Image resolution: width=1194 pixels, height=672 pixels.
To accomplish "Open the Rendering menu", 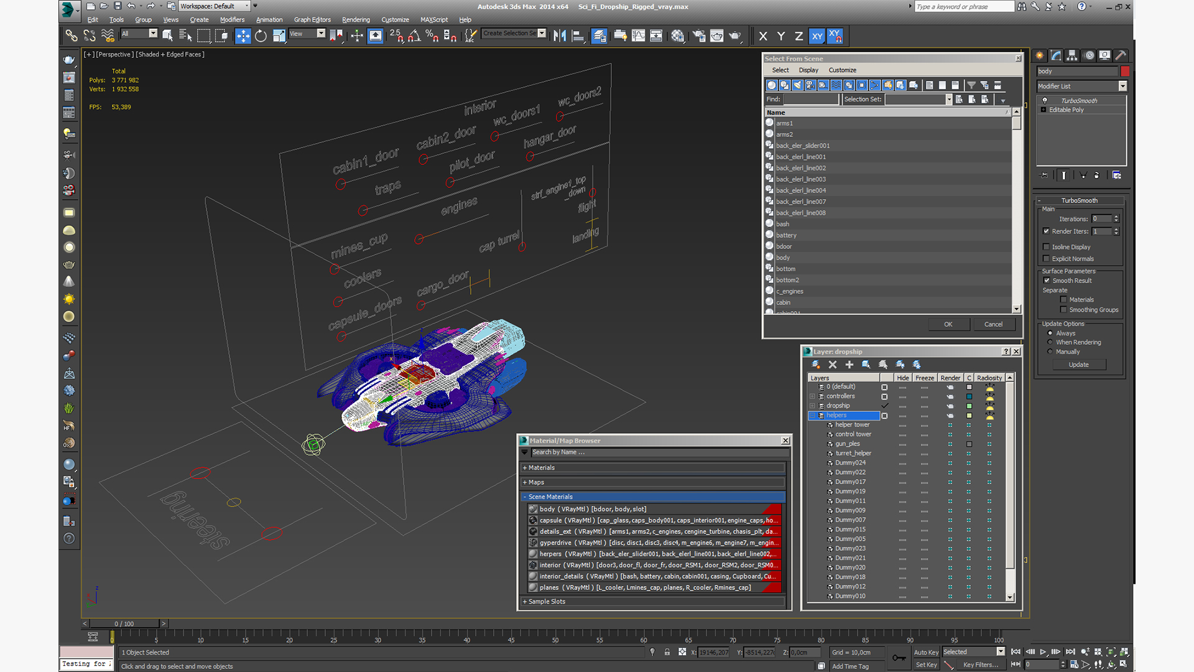I will (x=356, y=20).
